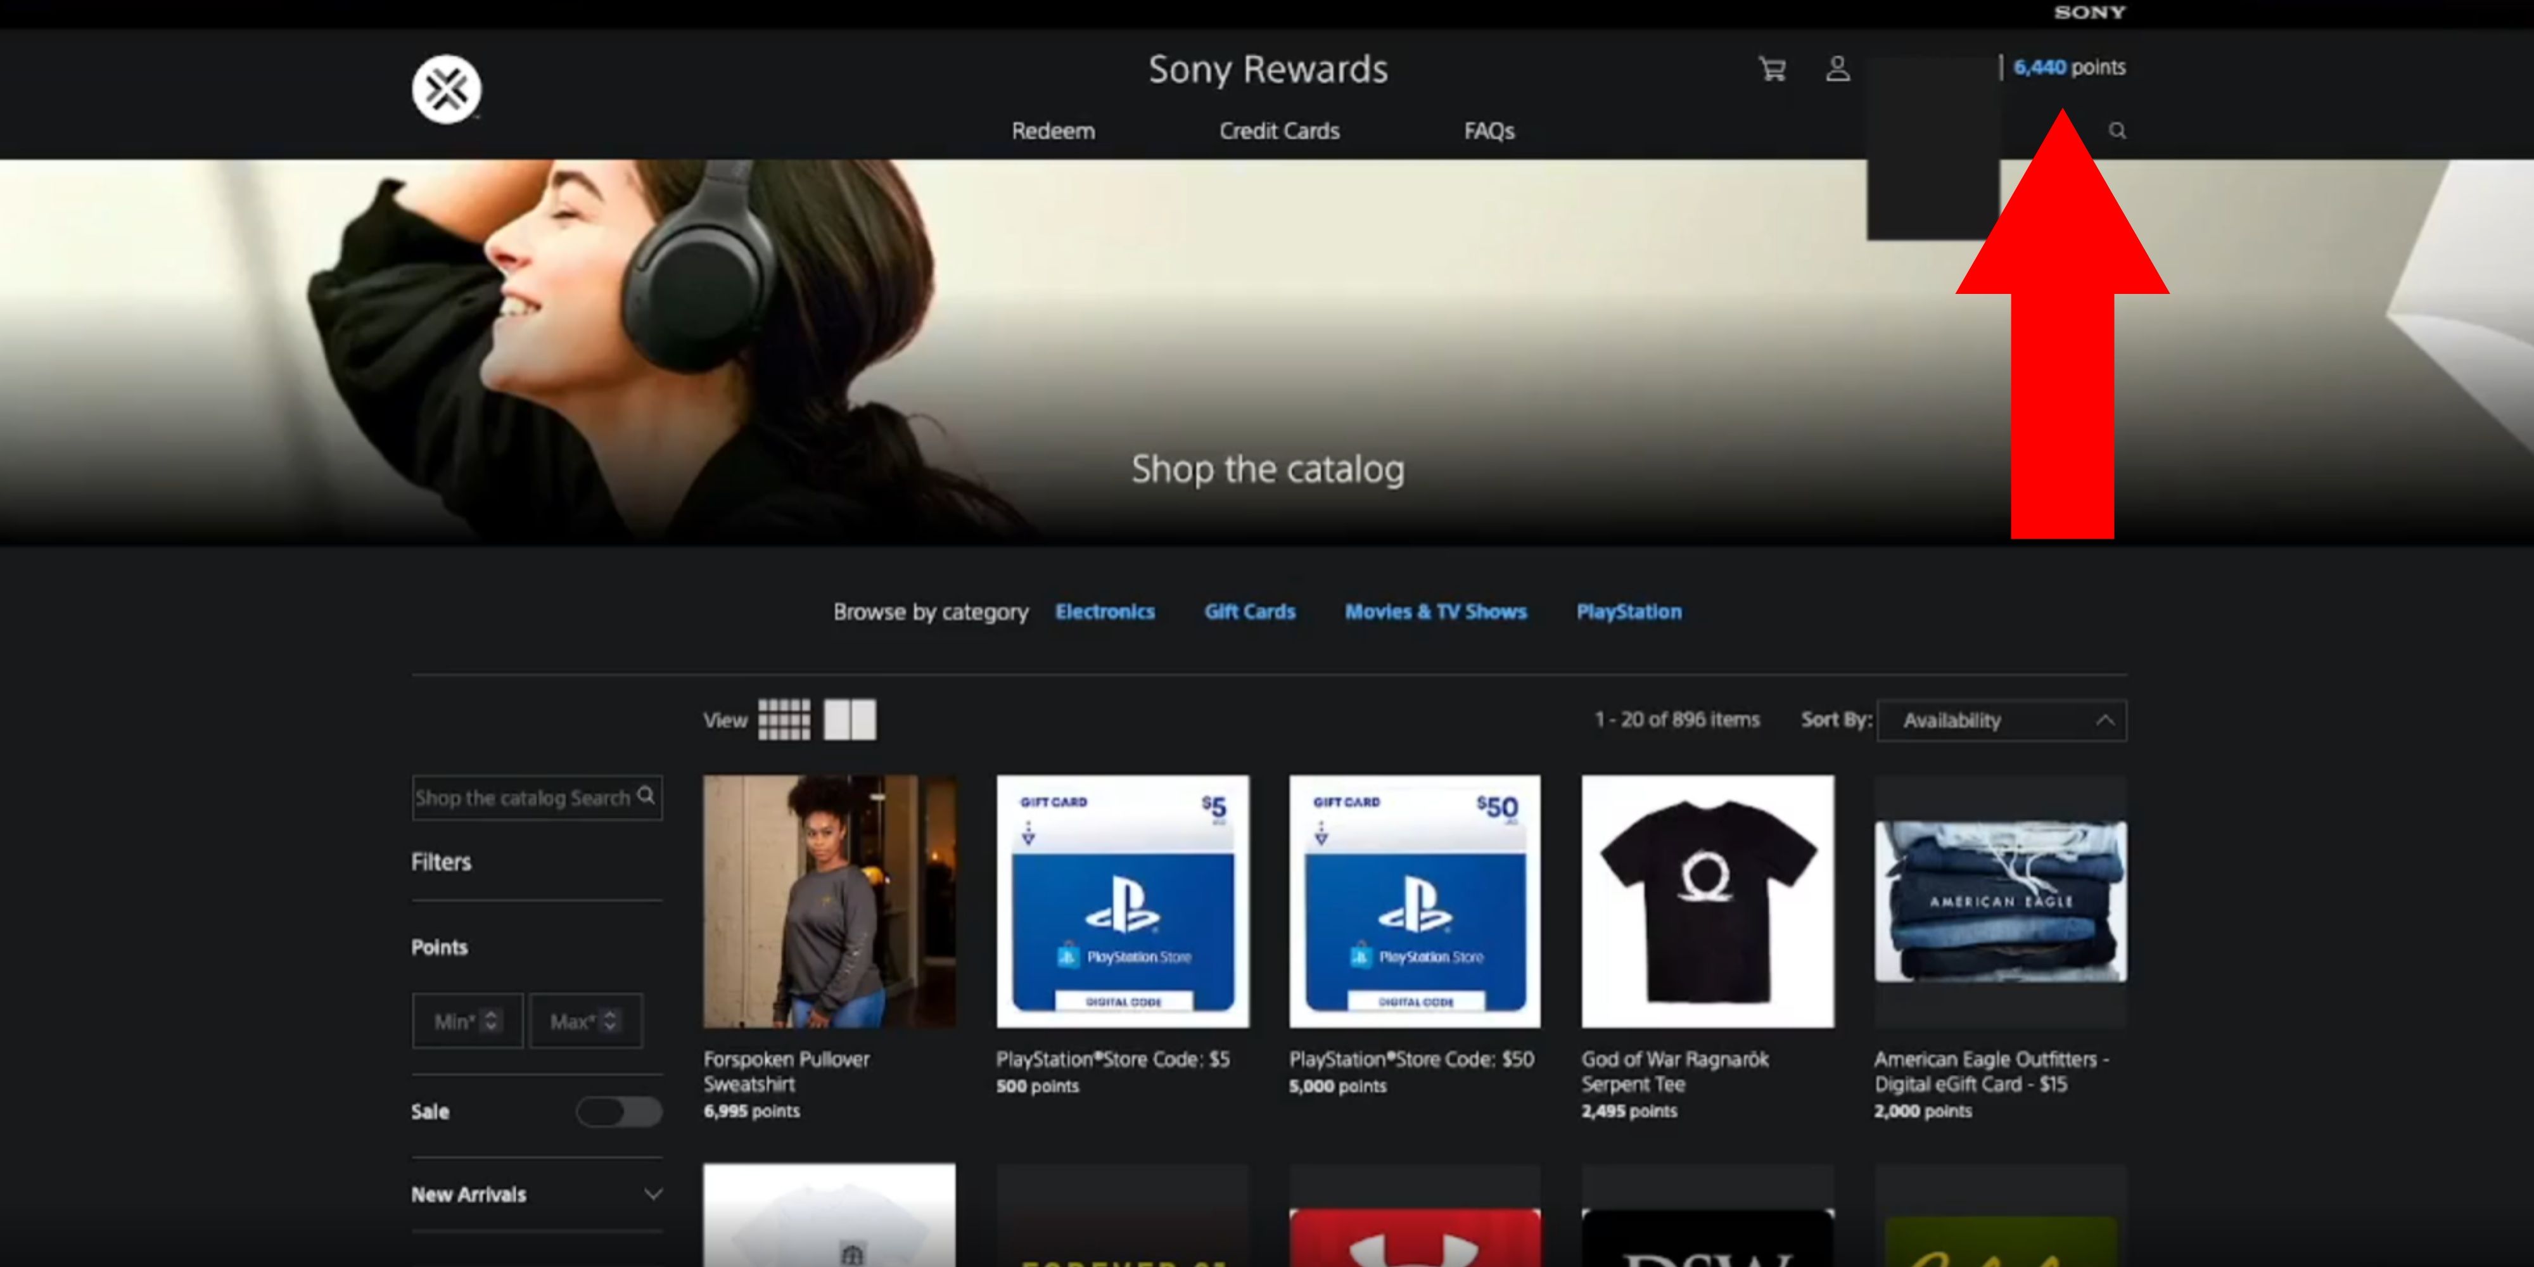Focus the Shop the catalog Search field
The image size is (2534, 1267).
(x=537, y=798)
